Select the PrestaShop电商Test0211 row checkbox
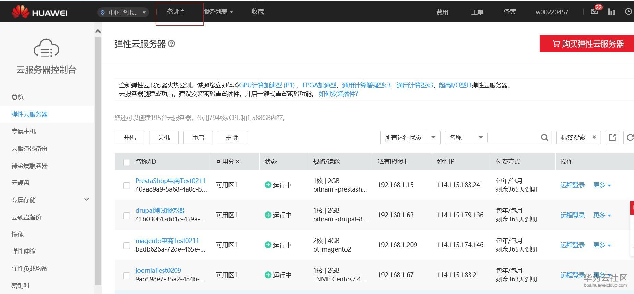This screenshot has height=294, width=634. (127, 185)
